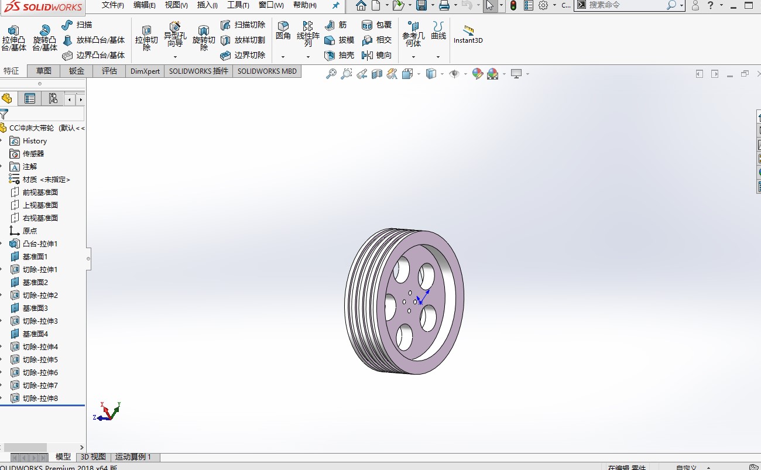761x470 pixels.
Task: Click the save floppy disk icon
Action: coord(421,5)
